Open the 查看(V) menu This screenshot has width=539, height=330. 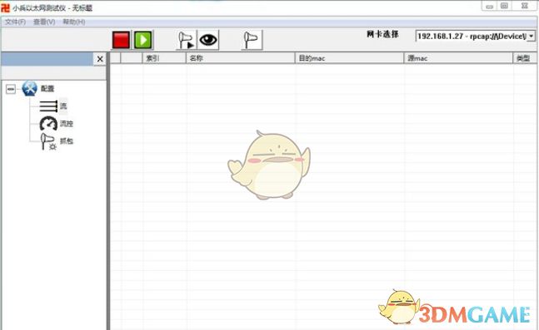pyautogui.click(x=44, y=22)
